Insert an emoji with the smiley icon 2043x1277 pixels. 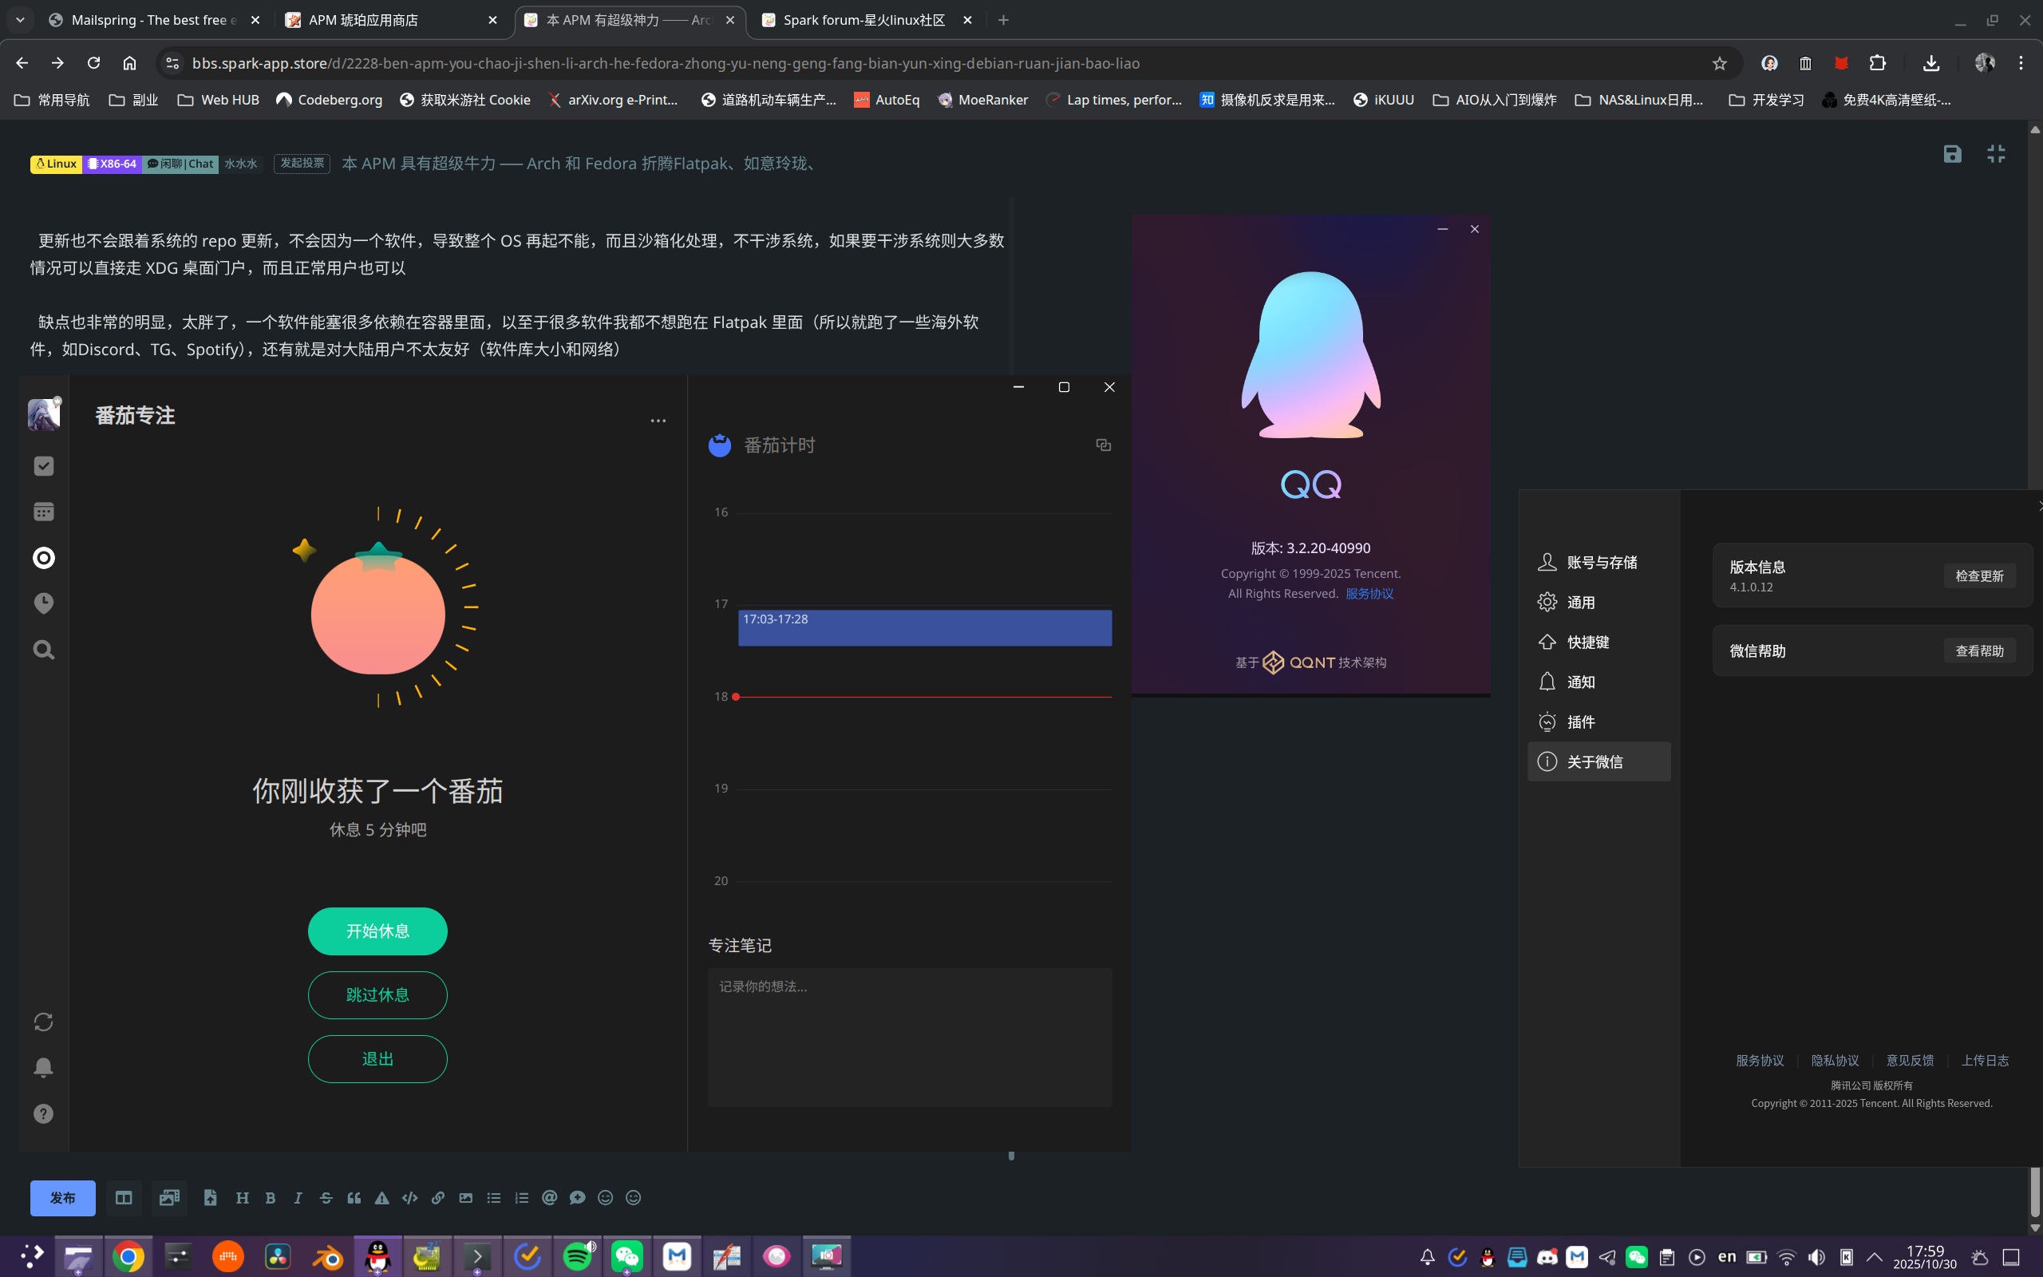point(604,1198)
